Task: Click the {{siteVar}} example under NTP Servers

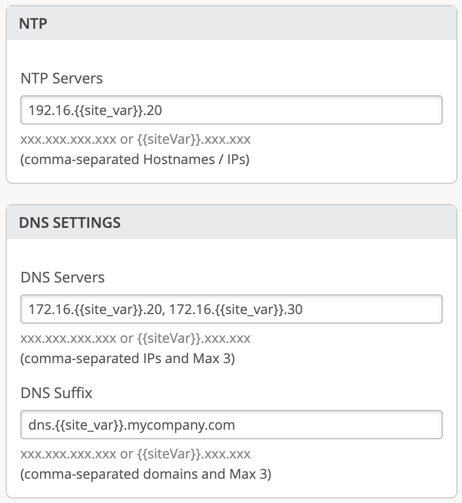Action: click(x=172, y=139)
